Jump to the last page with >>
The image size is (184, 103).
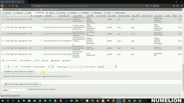click(x=16, y=67)
